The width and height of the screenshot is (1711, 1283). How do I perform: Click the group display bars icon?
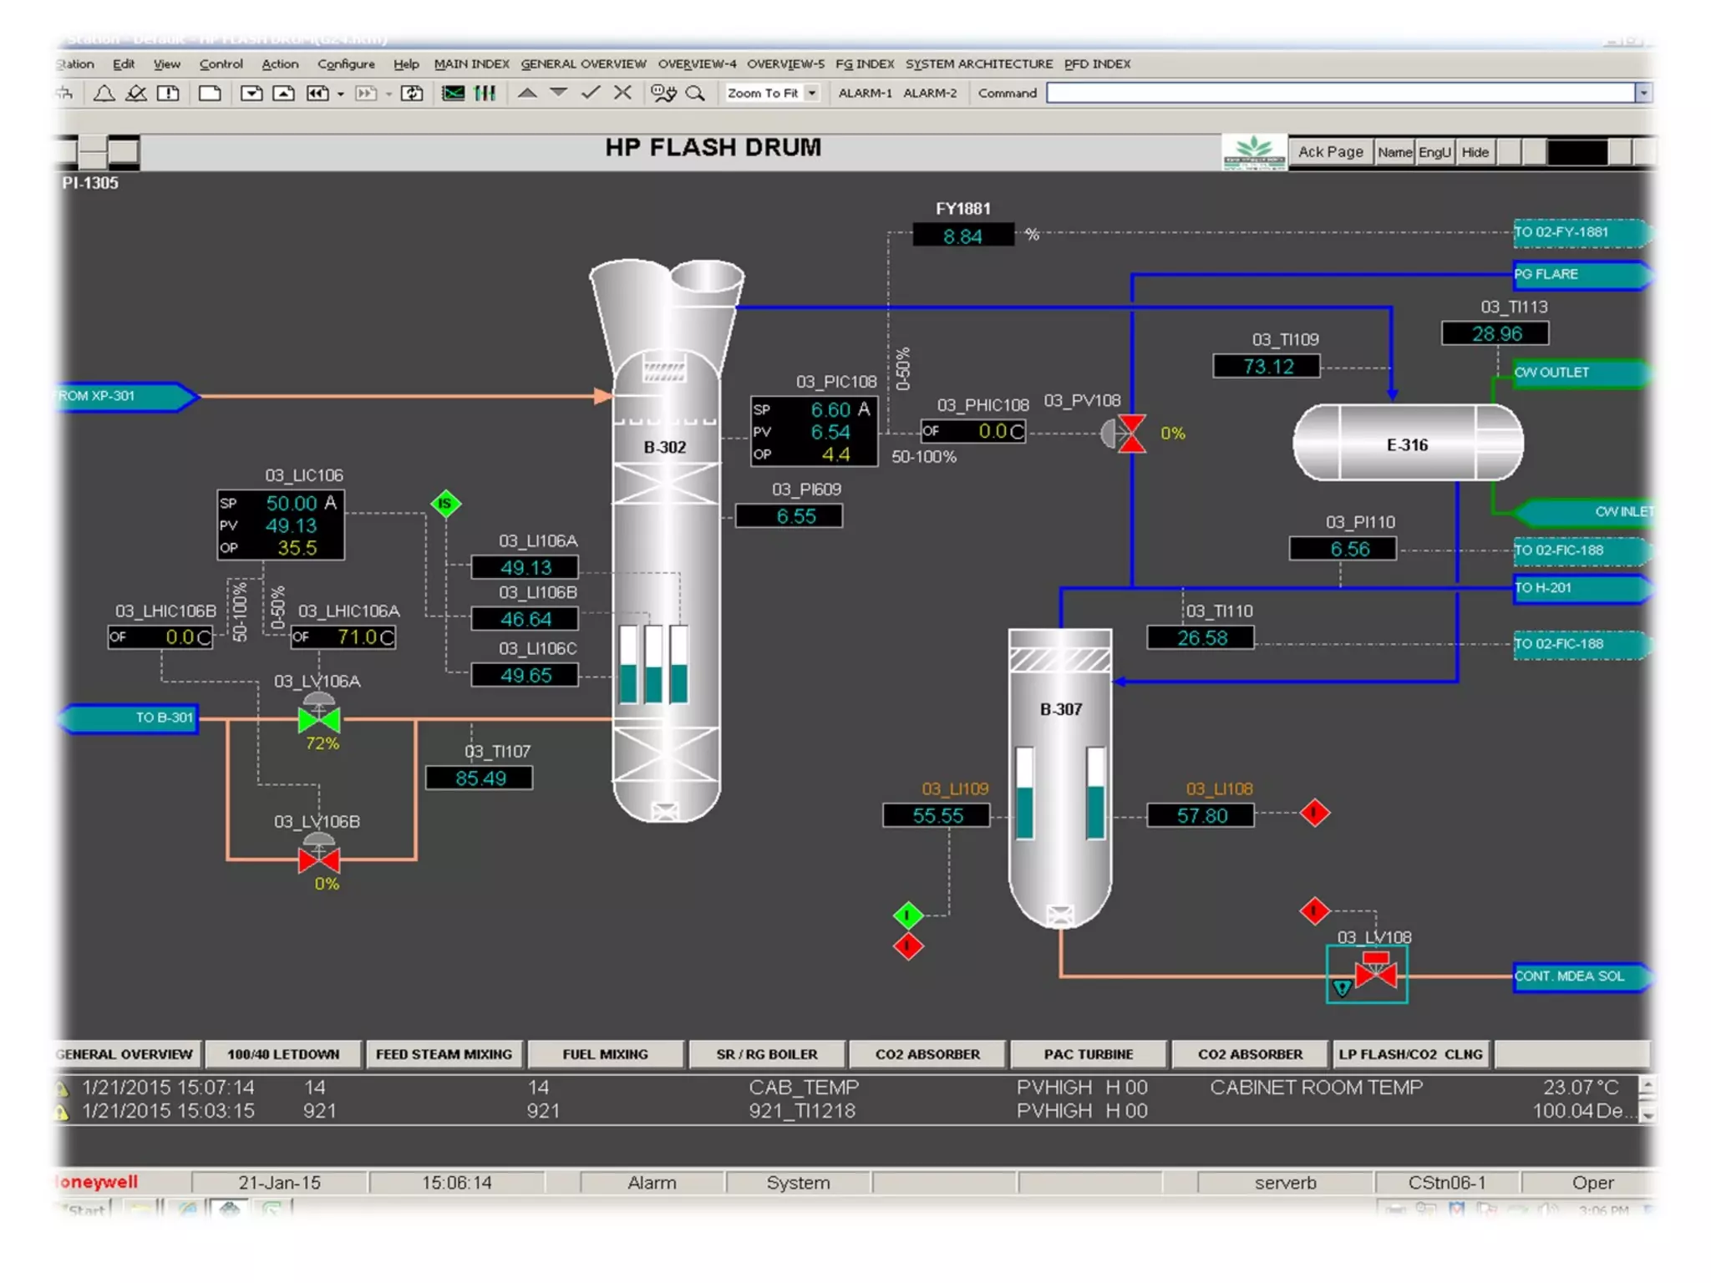tap(485, 94)
